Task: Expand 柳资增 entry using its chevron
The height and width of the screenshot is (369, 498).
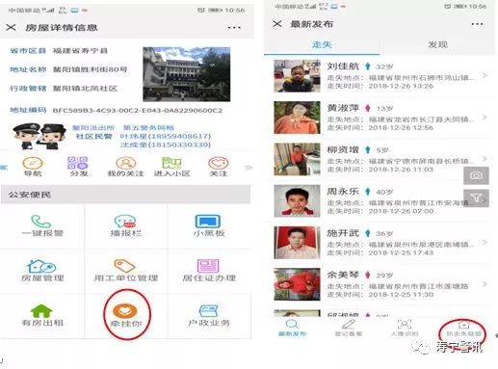Action: [x=485, y=159]
